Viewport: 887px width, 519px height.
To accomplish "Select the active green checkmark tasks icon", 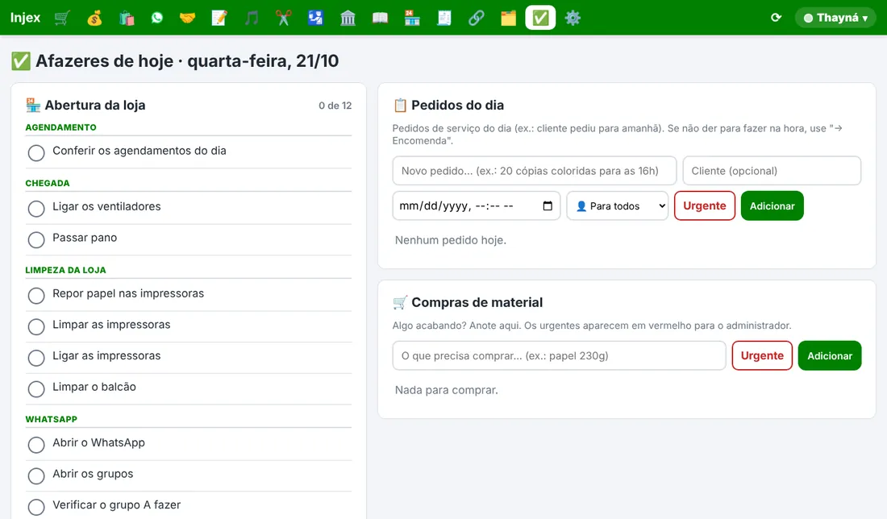I will pos(540,18).
